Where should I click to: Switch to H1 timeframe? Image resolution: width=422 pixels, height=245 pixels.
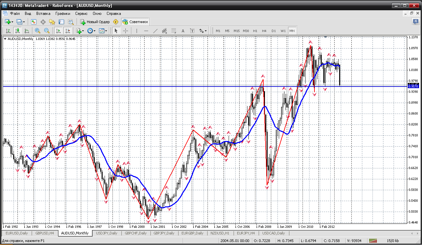coord(255,31)
